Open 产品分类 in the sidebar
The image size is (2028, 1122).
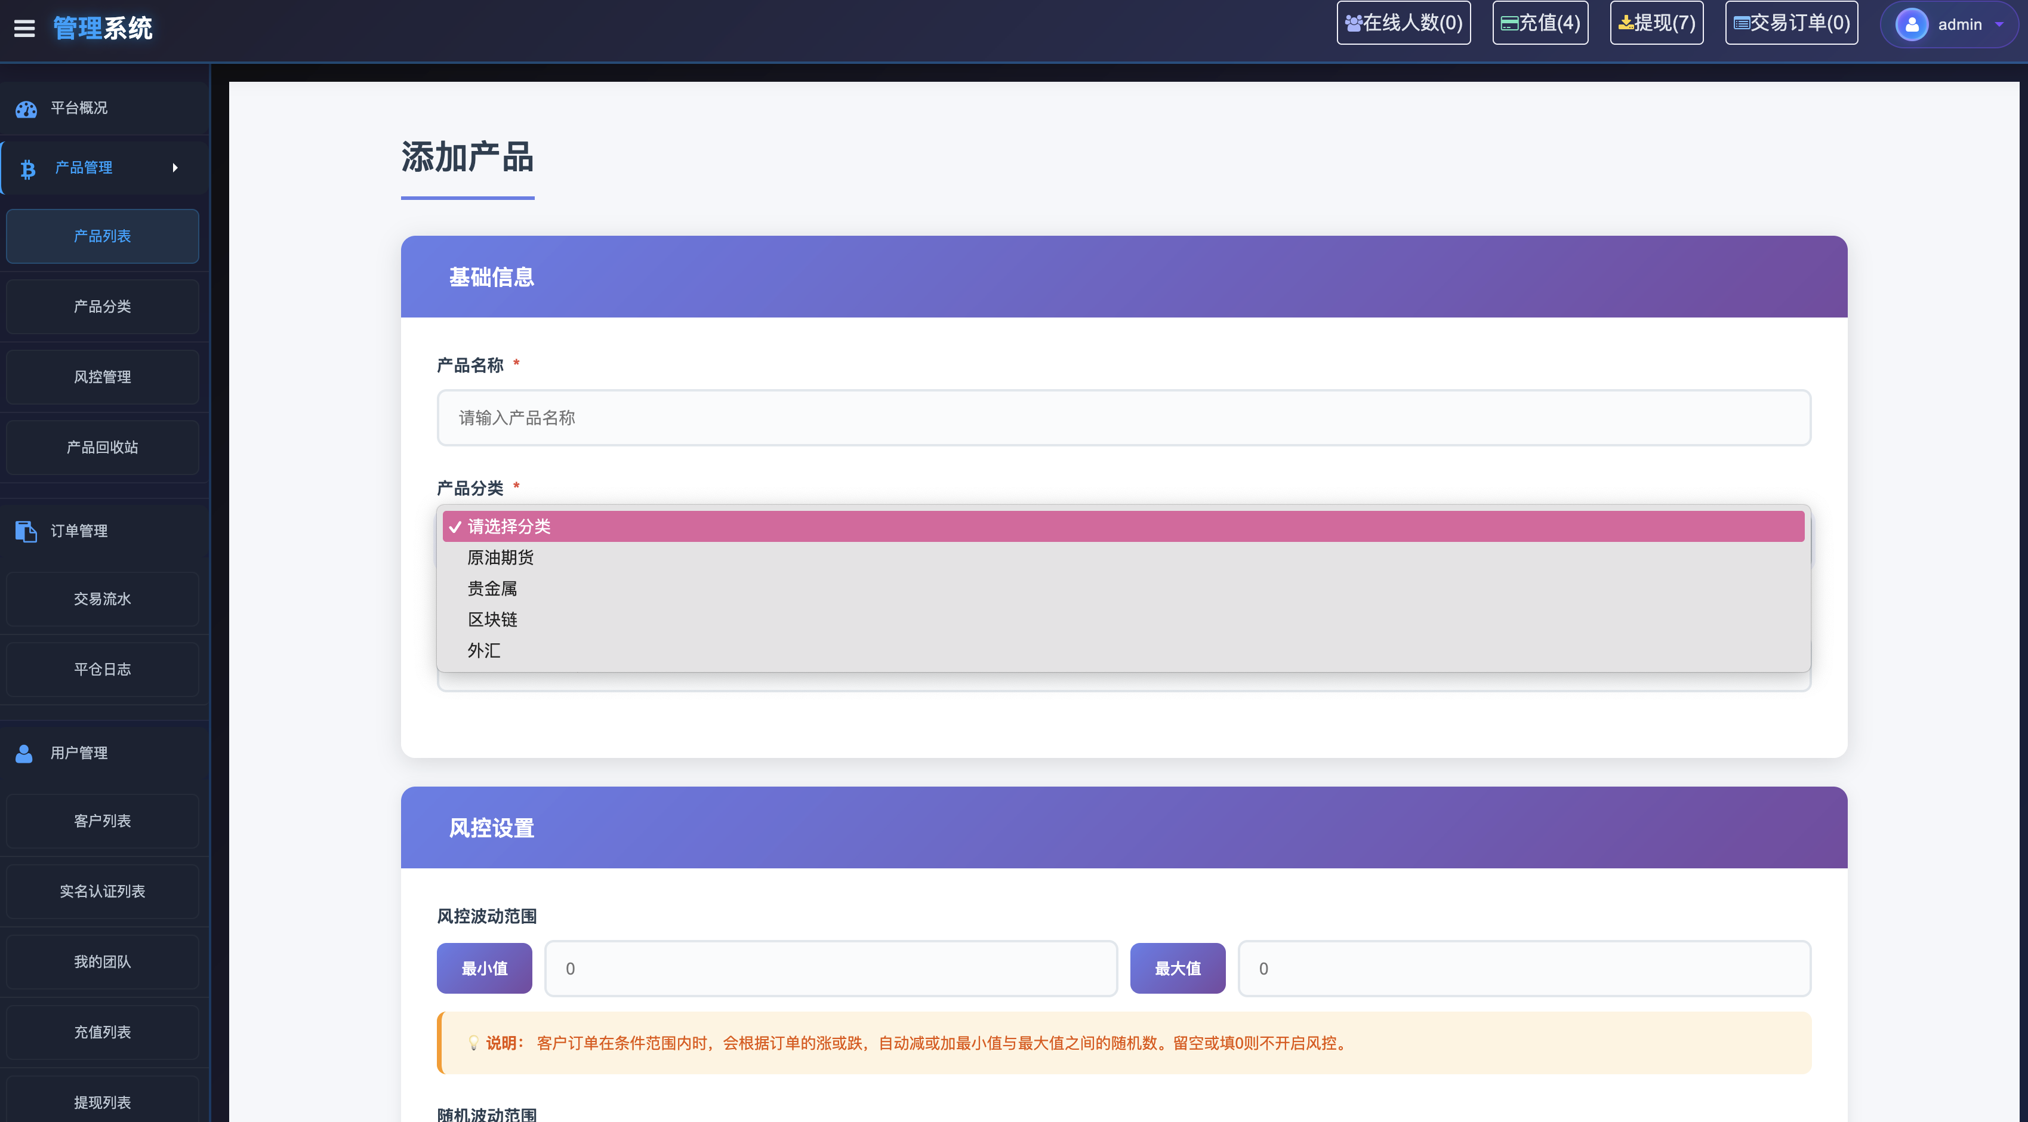click(x=102, y=306)
